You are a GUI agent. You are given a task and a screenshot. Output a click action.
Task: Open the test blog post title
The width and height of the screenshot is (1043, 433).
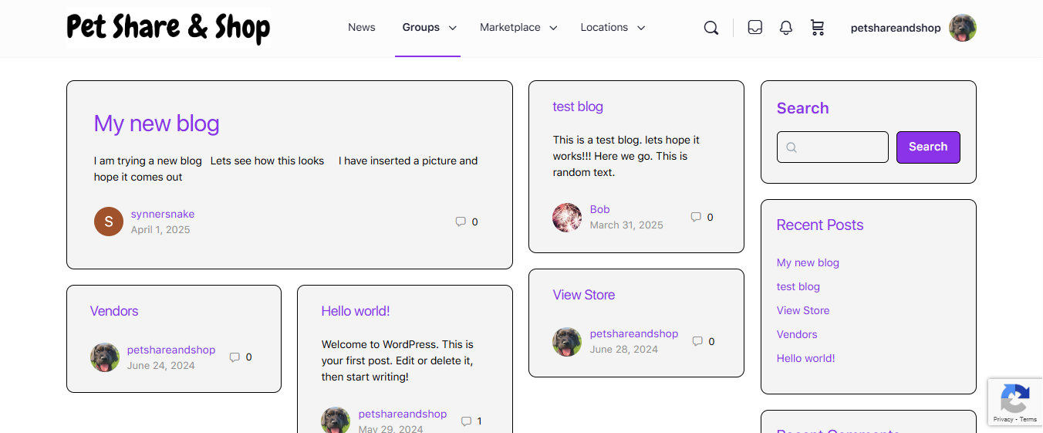point(578,107)
